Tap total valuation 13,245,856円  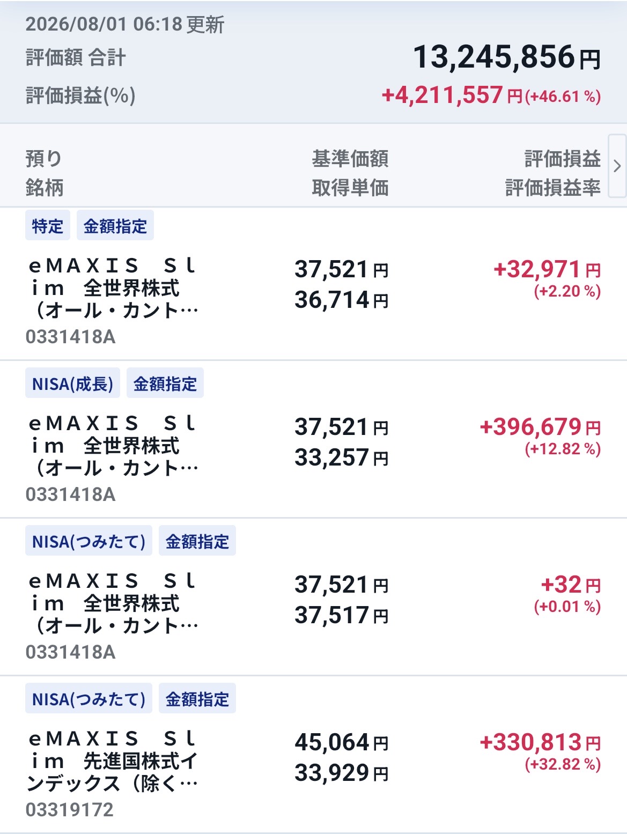[x=507, y=57]
